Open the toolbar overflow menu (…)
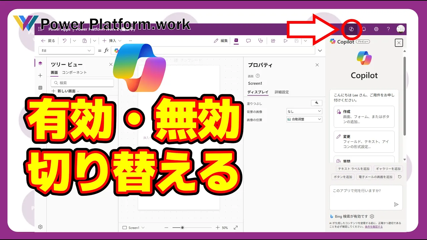Image resolution: width=427 pixels, height=240 pixels. [x=130, y=41]
